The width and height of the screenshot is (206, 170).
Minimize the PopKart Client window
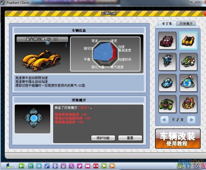[x=194, y=2]
